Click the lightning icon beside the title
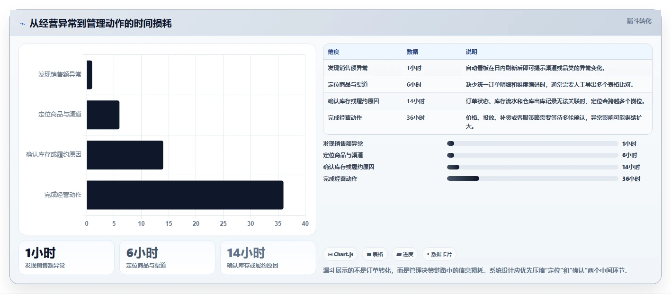671x294 pixels. coord(22,24)
